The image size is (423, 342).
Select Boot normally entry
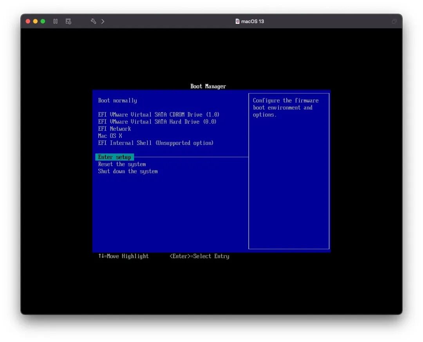(117, 101)
